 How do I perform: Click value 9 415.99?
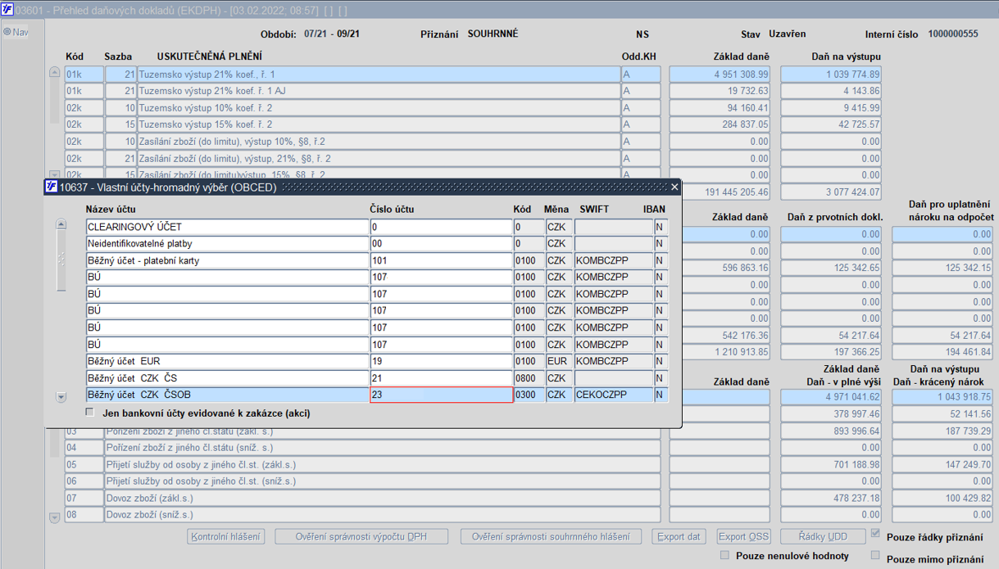click(830, 108)
